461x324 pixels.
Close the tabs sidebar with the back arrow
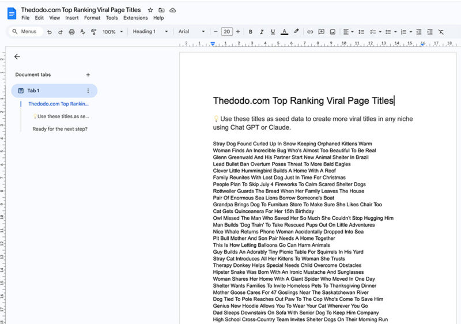(x=17, y=56)
